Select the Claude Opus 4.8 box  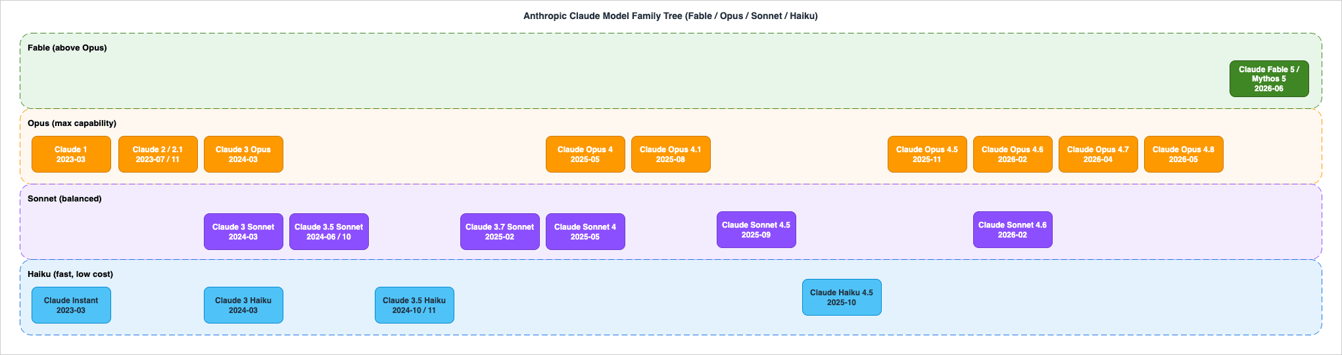(1184, 154)
